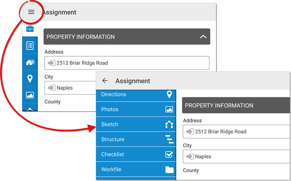Open Checklist in the expanded menu
Image resolution: width=291 pixels, height=181 pixels.
[136, 154]
